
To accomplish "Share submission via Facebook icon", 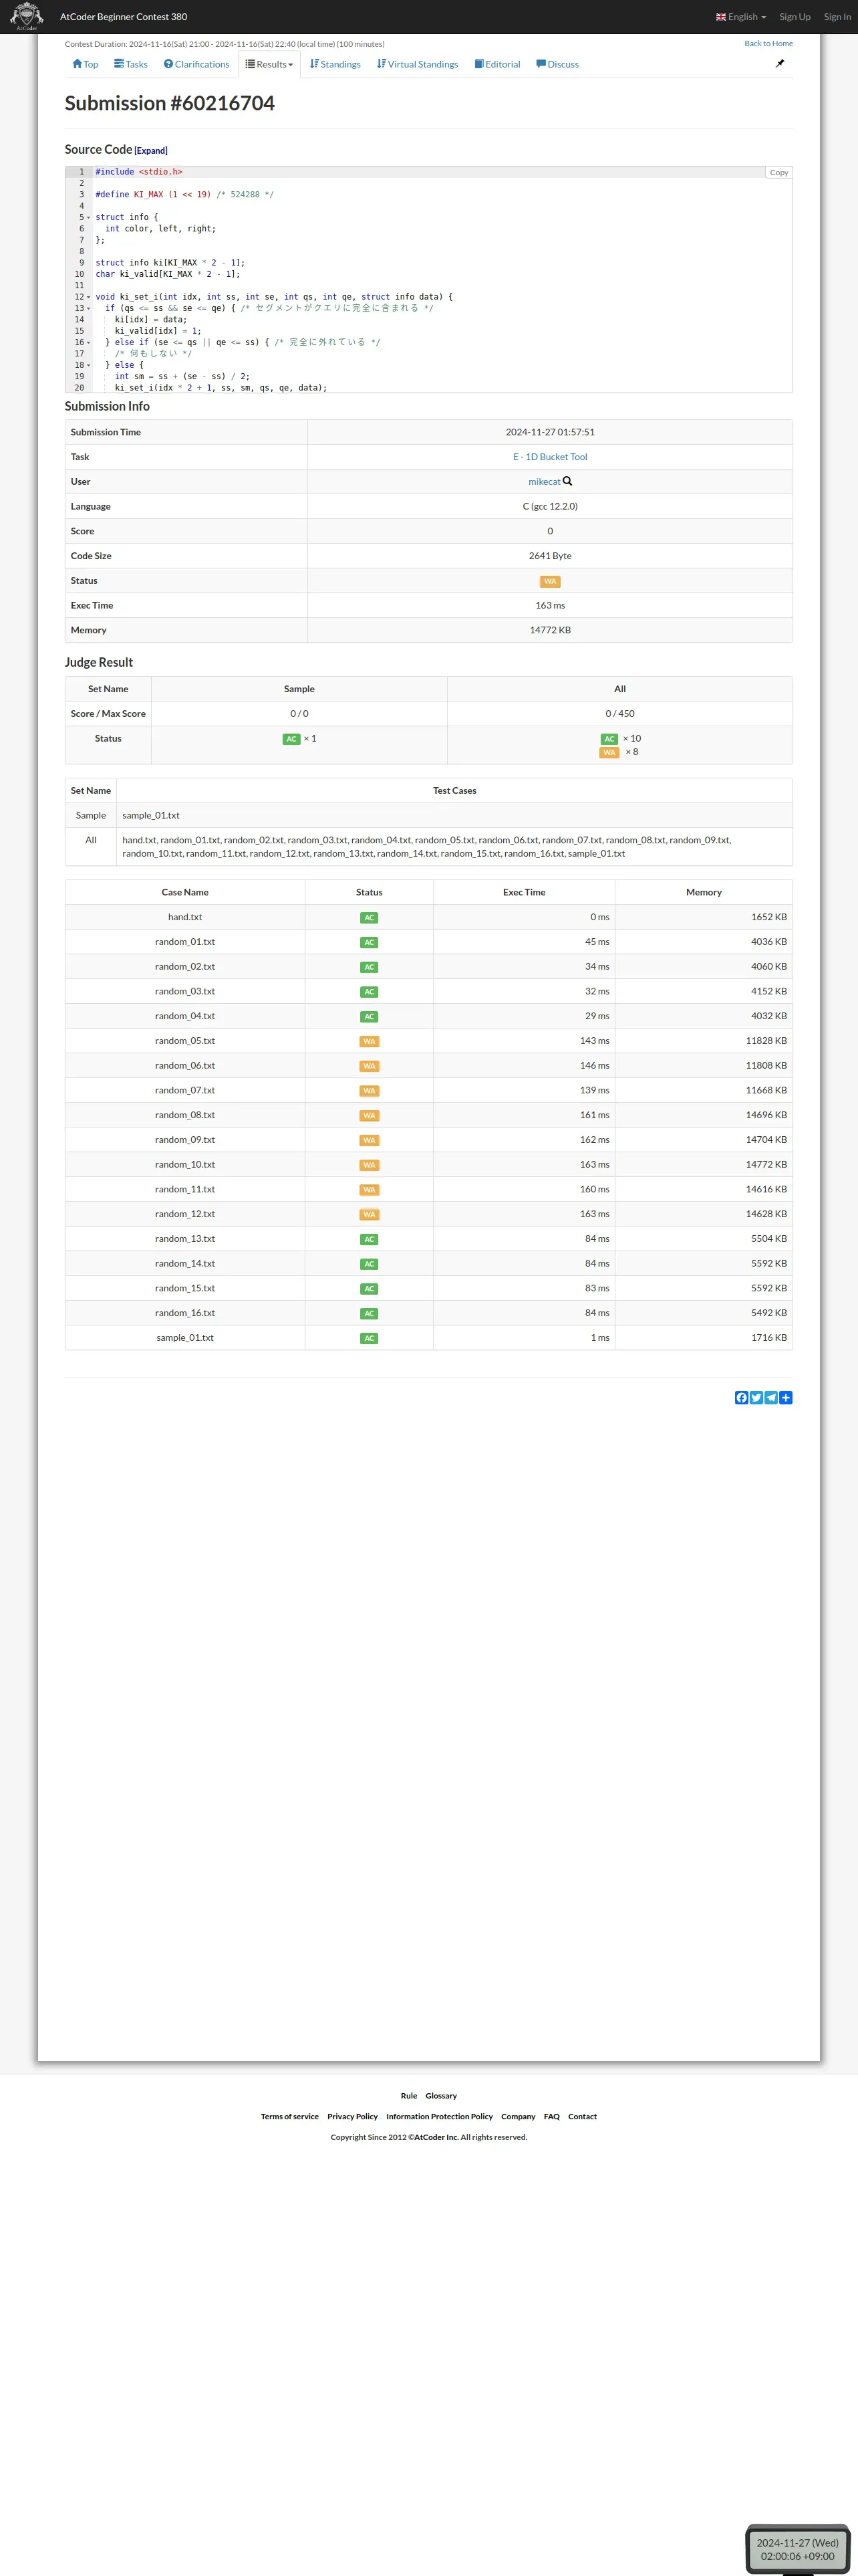I will point(741,1397).
